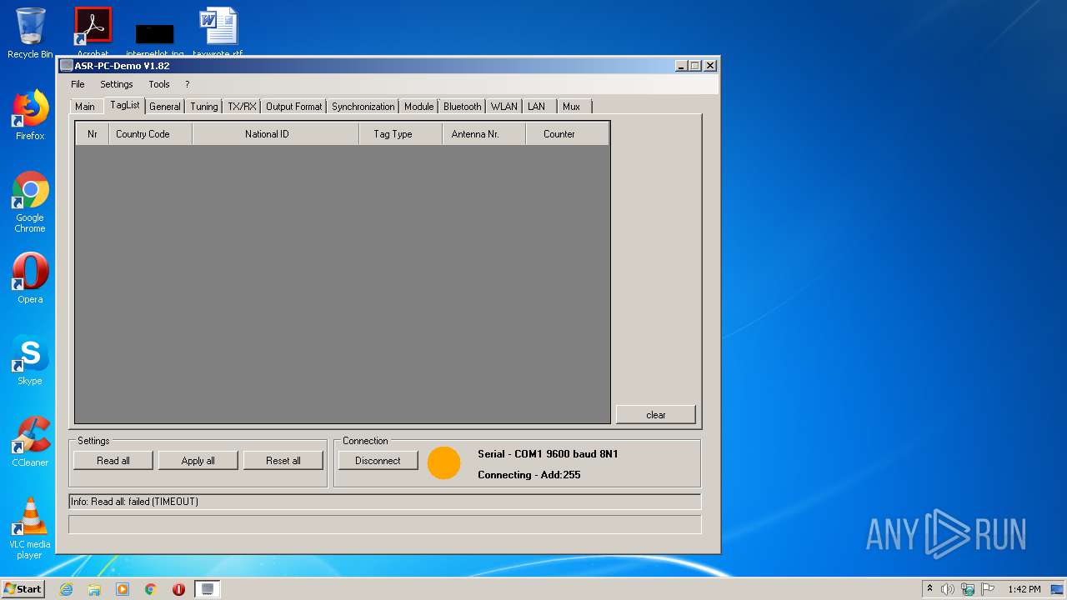The width and height of the screenshot is (1067, 600).
Task: Open the Tuning tab
Action: click(203, 107)
